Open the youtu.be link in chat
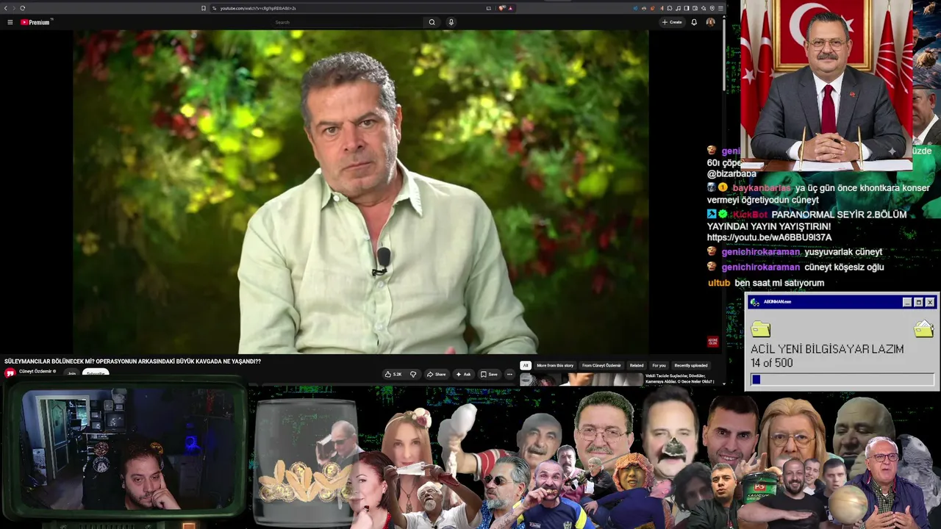The height and width of the screenshot is (529, 941). (769, 238)
